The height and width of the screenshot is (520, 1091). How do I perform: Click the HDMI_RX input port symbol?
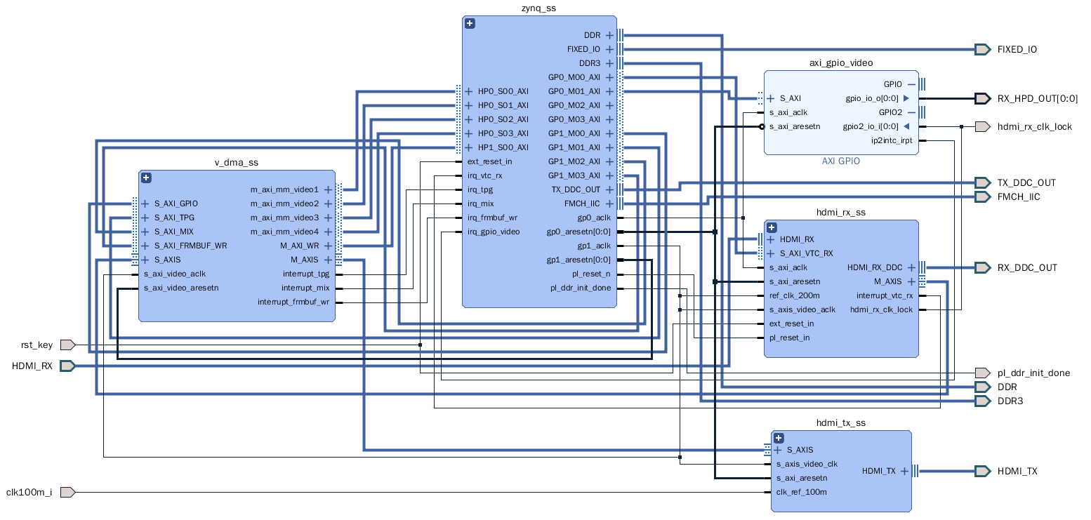click(67, 366)
